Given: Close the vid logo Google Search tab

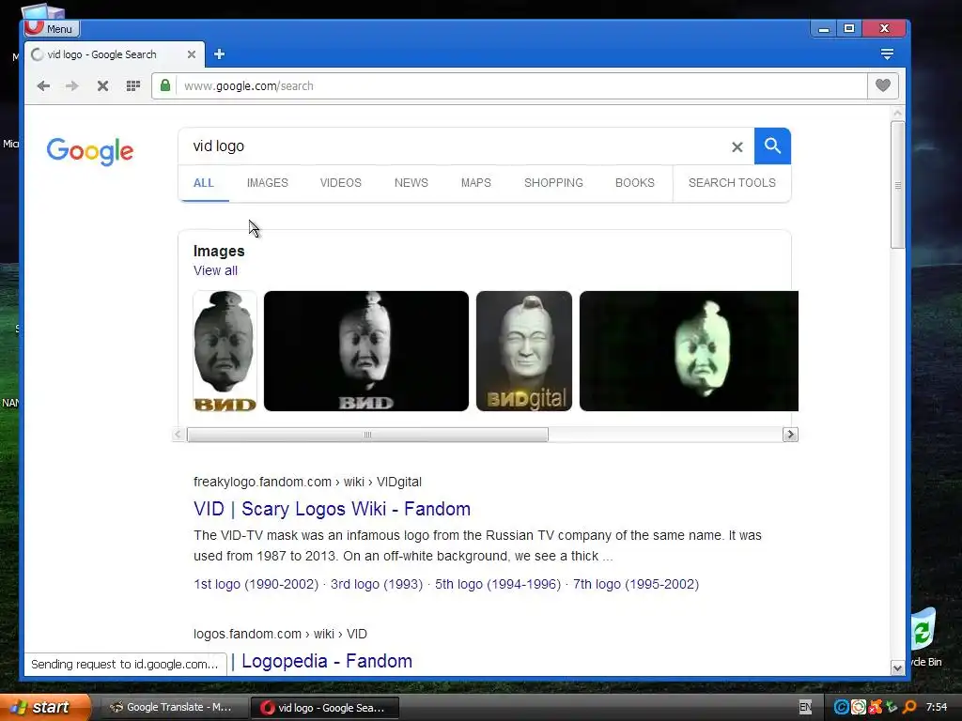Looking at the screenshot, I should coord(192,54).
